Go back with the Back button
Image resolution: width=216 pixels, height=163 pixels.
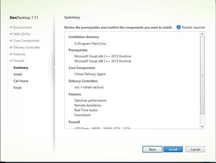152,149
